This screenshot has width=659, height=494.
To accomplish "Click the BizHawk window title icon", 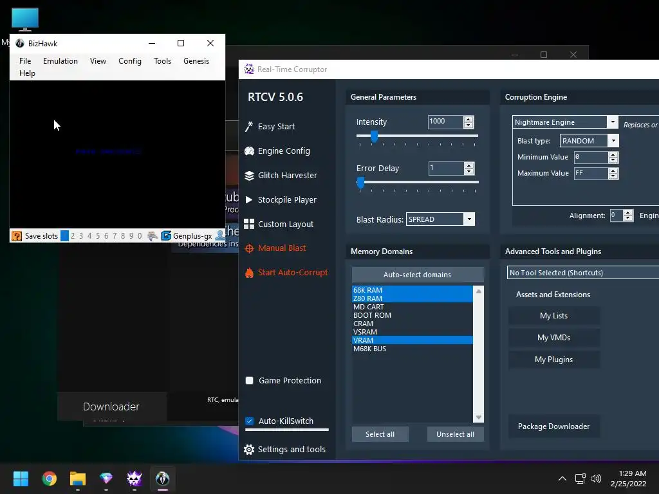I will (x=20, y=43).
